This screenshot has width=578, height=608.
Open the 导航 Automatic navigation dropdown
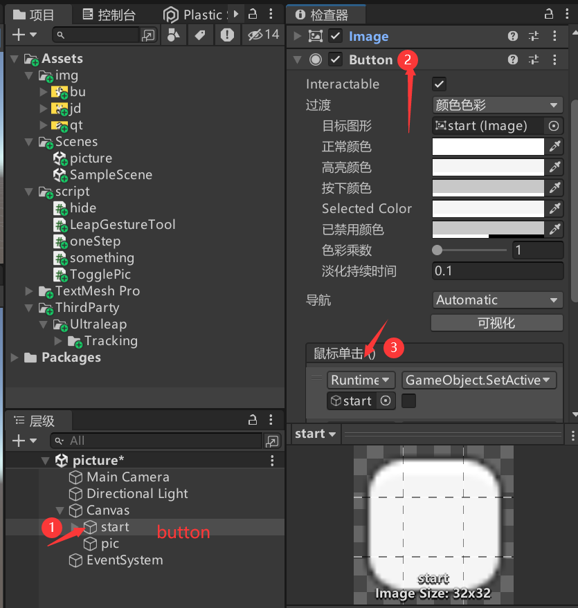[497, 300]
